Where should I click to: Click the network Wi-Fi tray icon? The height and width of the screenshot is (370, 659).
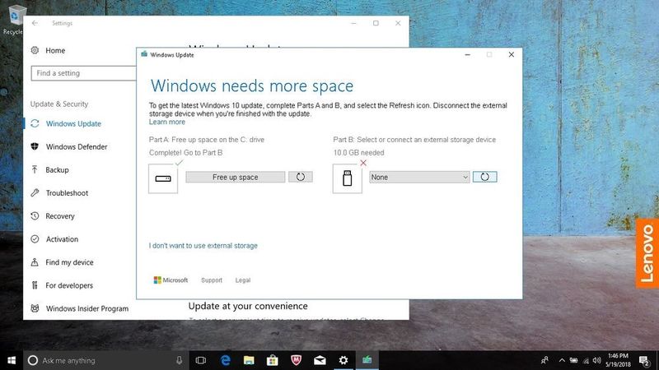tap(586, 360)
